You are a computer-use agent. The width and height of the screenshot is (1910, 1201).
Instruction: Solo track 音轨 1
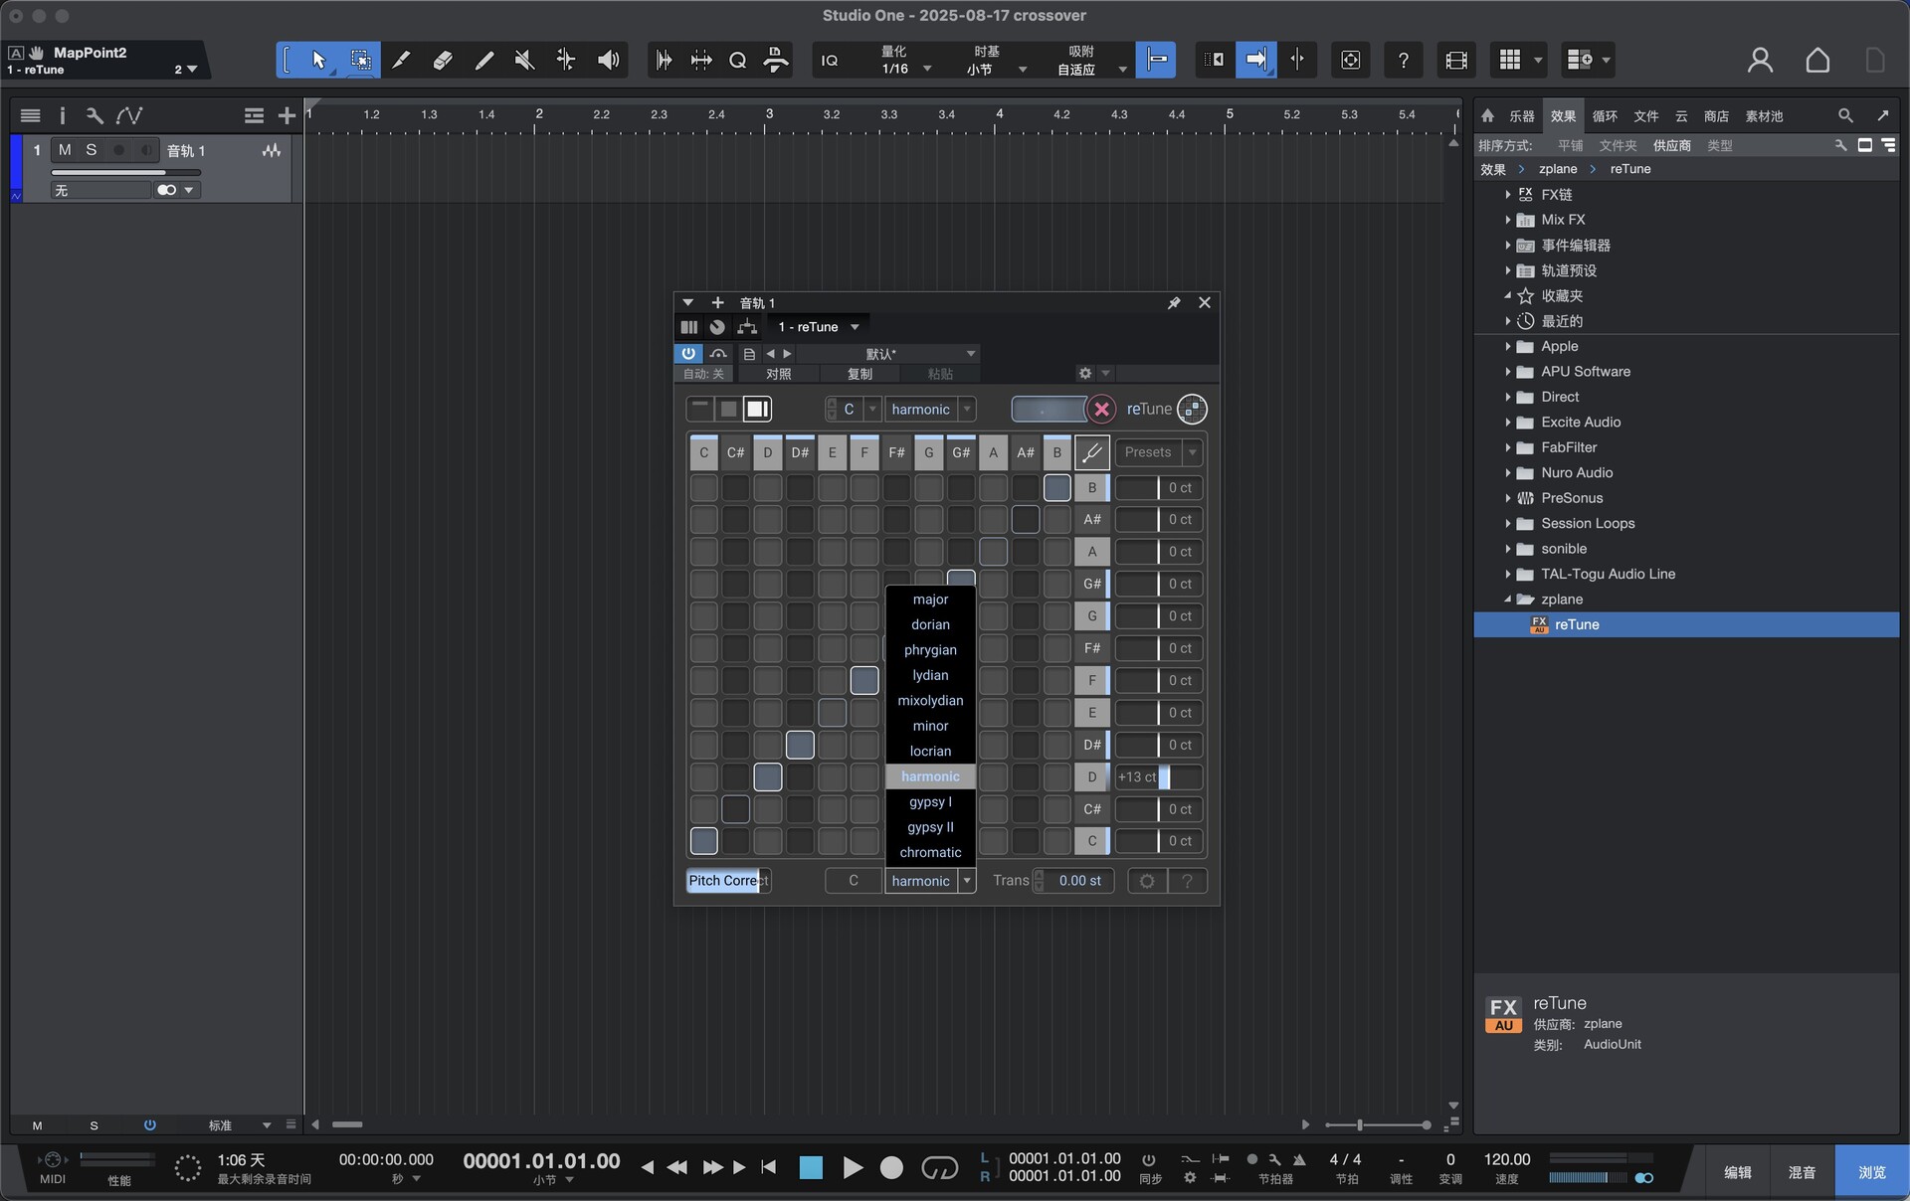coord(92,150)
